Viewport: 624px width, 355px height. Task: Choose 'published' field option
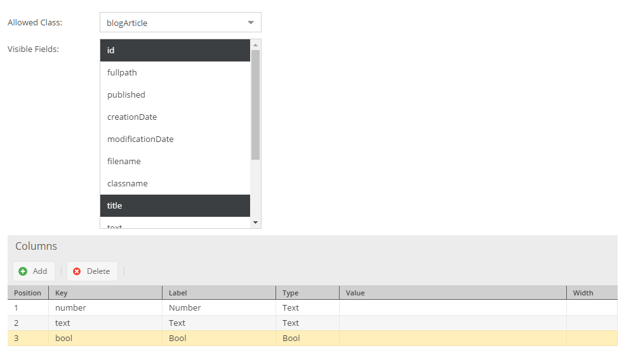coord(175,94)
